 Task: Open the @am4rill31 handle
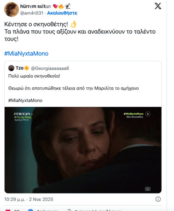coord(32,13)
